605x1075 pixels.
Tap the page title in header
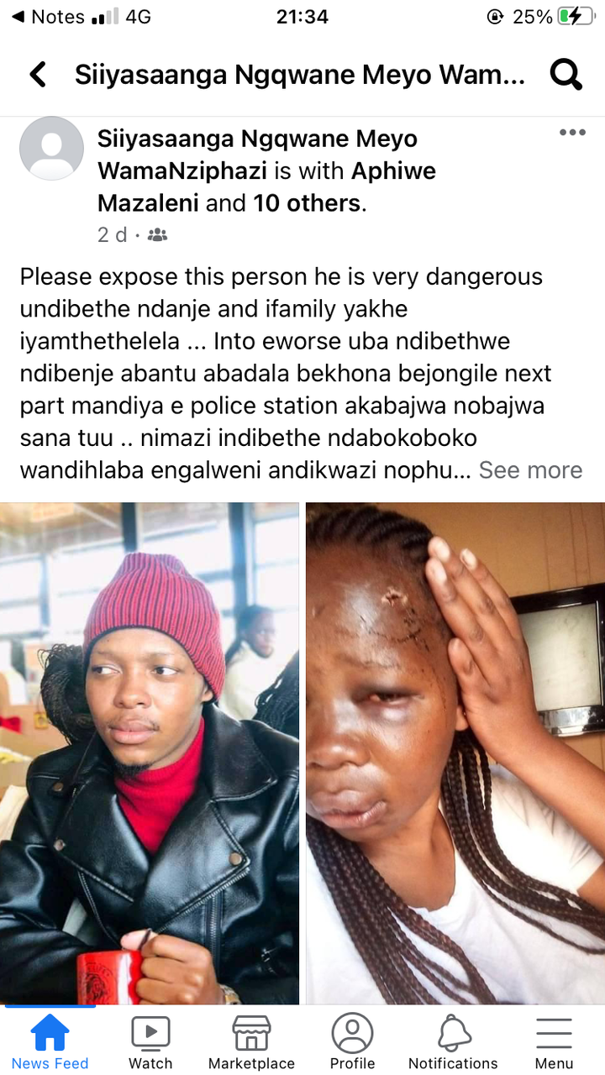(300, 76)
